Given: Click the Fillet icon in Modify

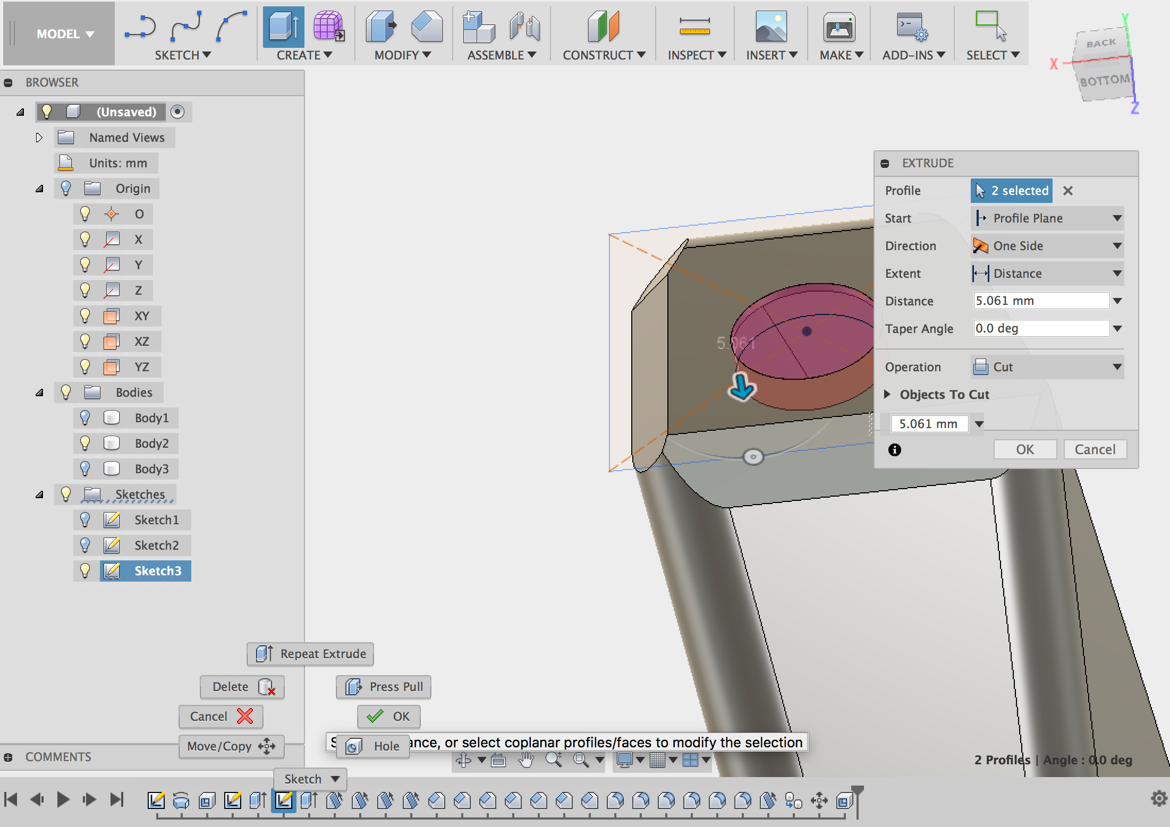Looking at the screenshot, I should click(427, 27).
